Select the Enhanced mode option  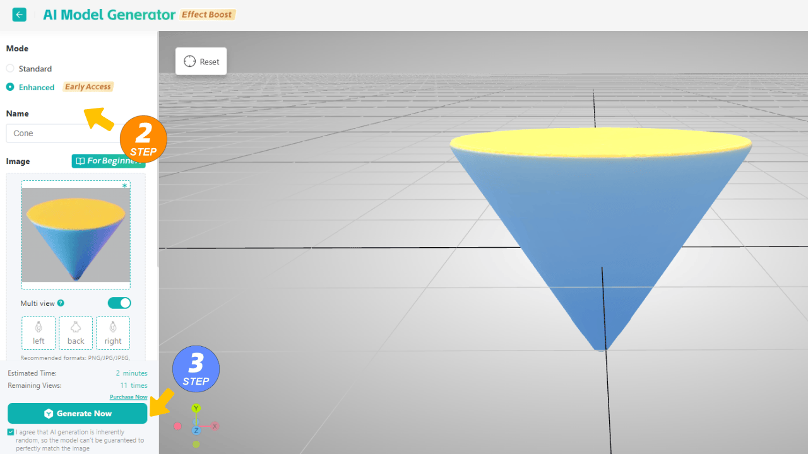pyautogui.click(x=10, y=87)
